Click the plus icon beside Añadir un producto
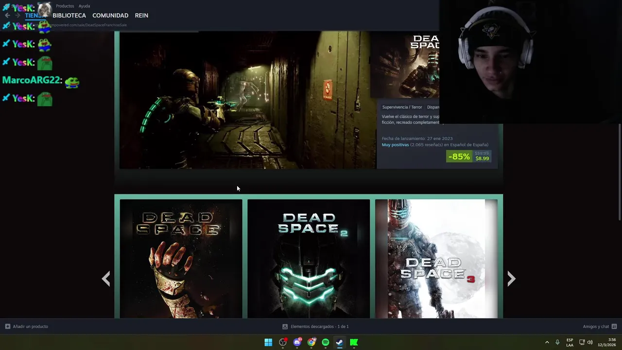 click(7, 327)
